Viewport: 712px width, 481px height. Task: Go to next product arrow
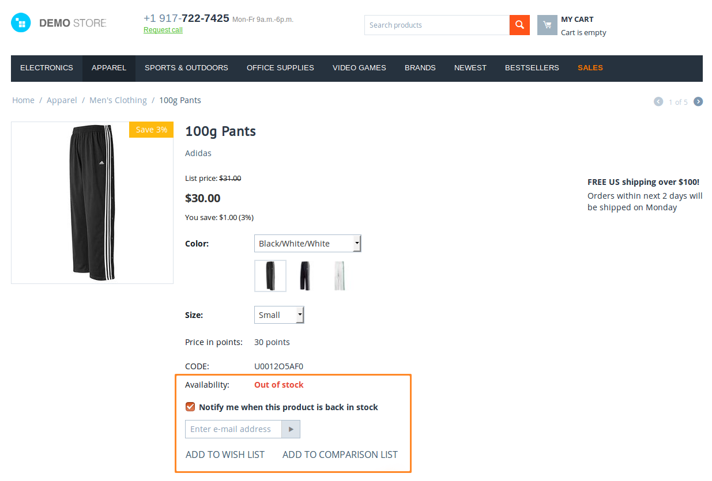coord(698,101)
